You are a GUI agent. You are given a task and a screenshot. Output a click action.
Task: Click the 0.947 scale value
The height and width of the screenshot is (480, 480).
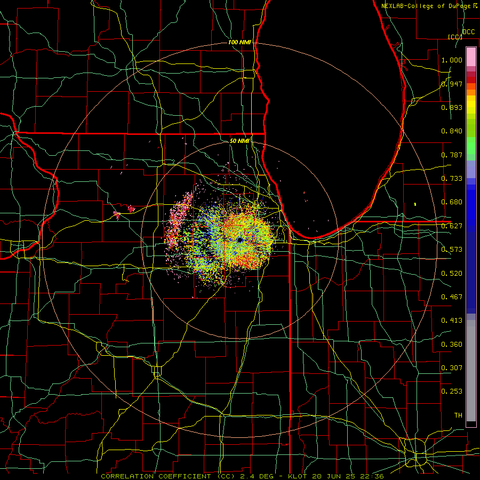click(452, 84)
